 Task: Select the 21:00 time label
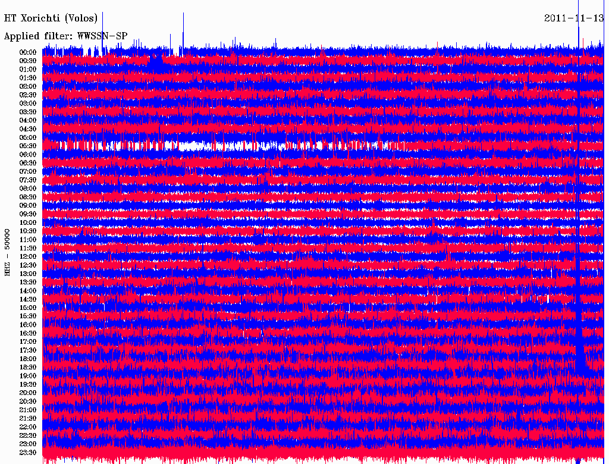28,410
